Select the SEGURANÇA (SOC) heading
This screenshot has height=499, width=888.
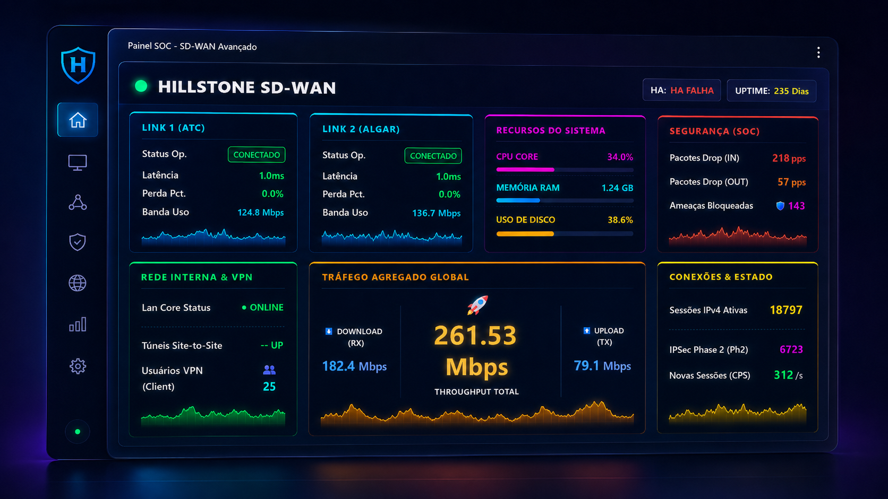[x=714, y=131]
